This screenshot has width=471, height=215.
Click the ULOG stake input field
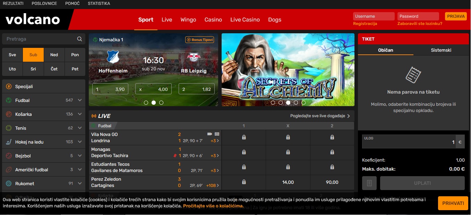tap(409, 141)
